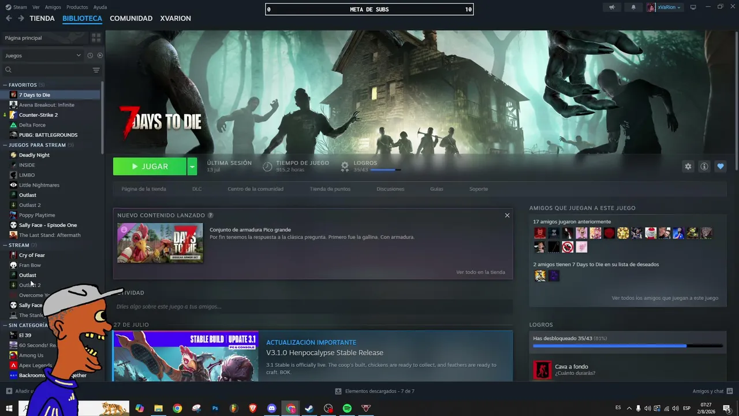Open the Cava a fondo achievement icon
The height and width of the screenshot is (416, 739).
point(542,370)
